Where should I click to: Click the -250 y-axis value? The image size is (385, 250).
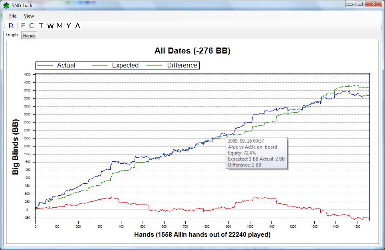27,218
